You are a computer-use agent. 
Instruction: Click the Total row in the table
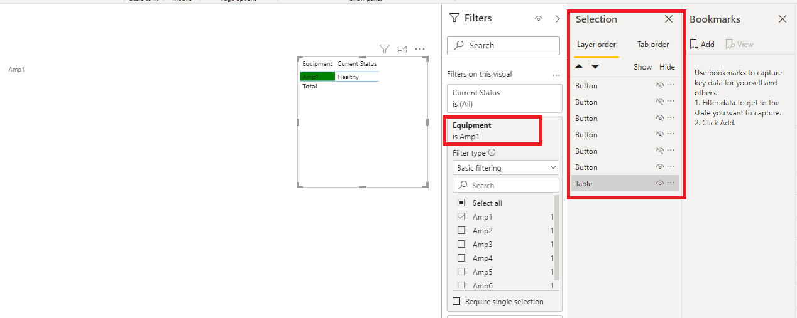click(x=339, y=87)
